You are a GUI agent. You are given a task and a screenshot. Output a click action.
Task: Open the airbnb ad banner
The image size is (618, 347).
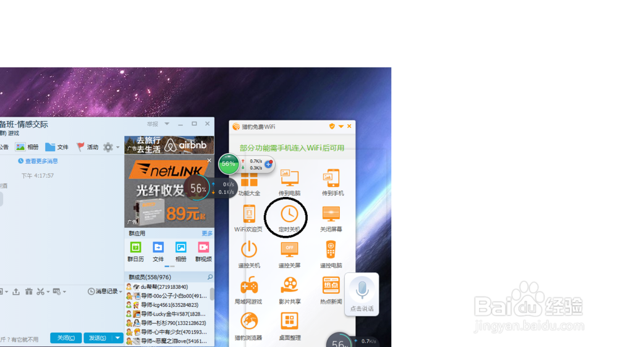coord(169,145)
